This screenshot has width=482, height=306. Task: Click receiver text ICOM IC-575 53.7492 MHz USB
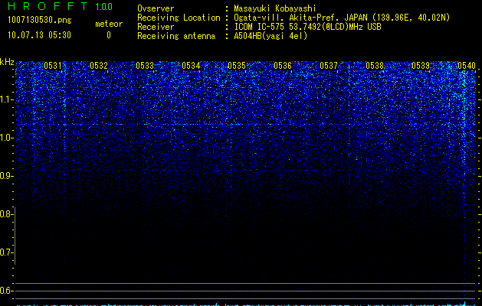tap(307, 27)
